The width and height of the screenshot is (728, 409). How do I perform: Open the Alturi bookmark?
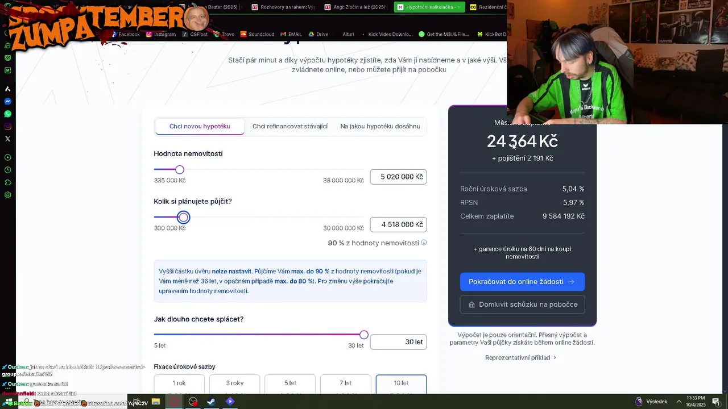tap(348, 34)
